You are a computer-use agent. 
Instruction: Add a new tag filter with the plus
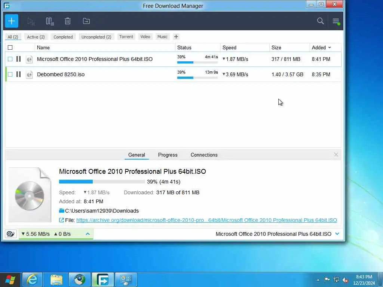tap(176, 37)
